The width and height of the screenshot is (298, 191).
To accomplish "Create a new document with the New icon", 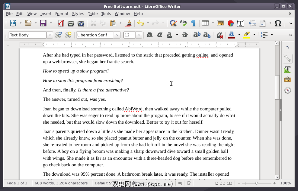I will [x=13, y=23].
